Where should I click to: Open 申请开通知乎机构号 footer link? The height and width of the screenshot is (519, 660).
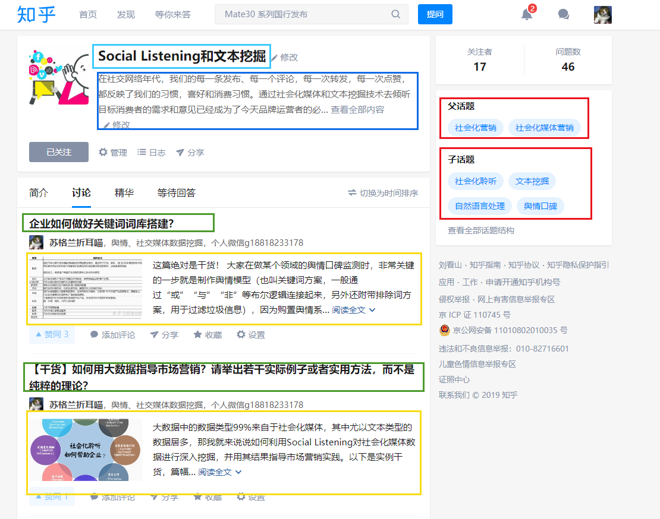pyautogui.click(x=523, y=283)
